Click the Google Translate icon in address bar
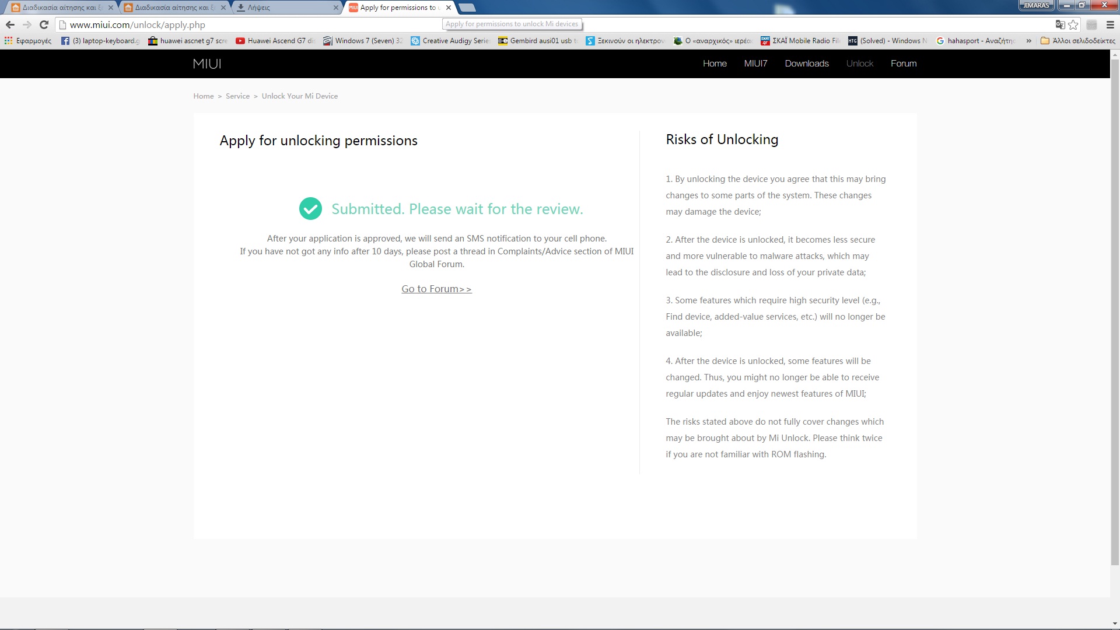The height and width of the screenshot is (630, 1120). click(x=1060, y=24)
